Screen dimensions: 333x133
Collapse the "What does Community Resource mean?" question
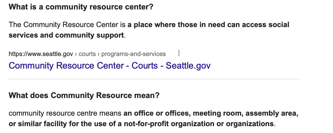tap(84, 95)
